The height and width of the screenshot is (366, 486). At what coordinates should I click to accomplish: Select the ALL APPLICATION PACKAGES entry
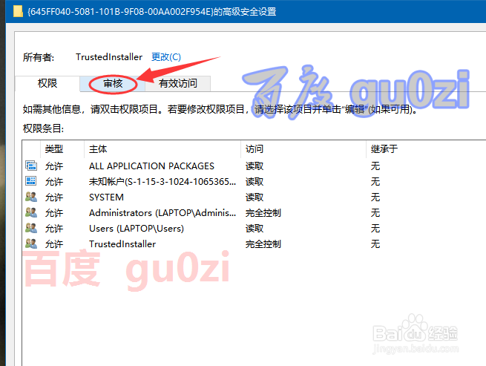(x=151, y=166)
